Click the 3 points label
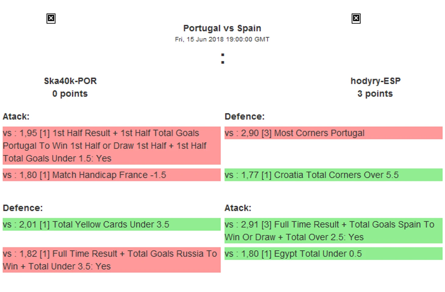The height and width of the screenshot is (292, 445). click(x=375, y=94)
